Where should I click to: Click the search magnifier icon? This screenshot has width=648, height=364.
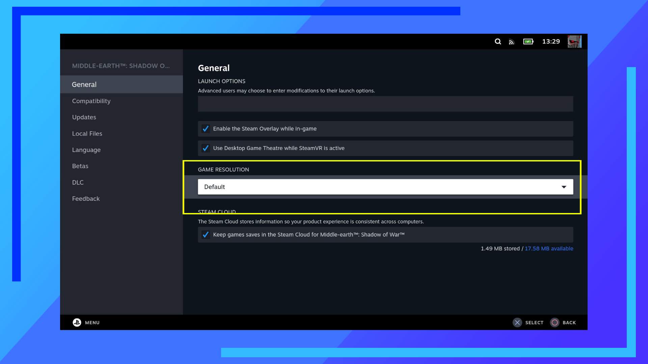pyautogui.click(x=498, y=41)
